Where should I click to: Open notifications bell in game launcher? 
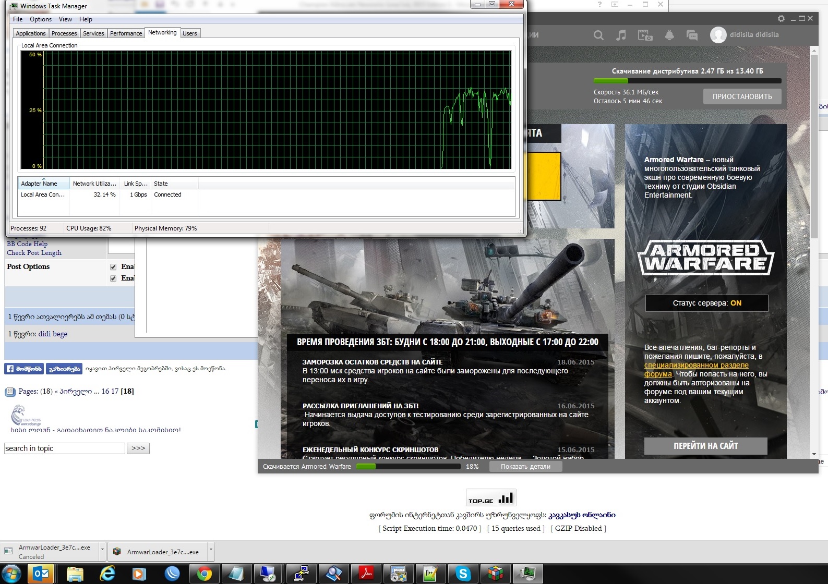pos(669,35)
